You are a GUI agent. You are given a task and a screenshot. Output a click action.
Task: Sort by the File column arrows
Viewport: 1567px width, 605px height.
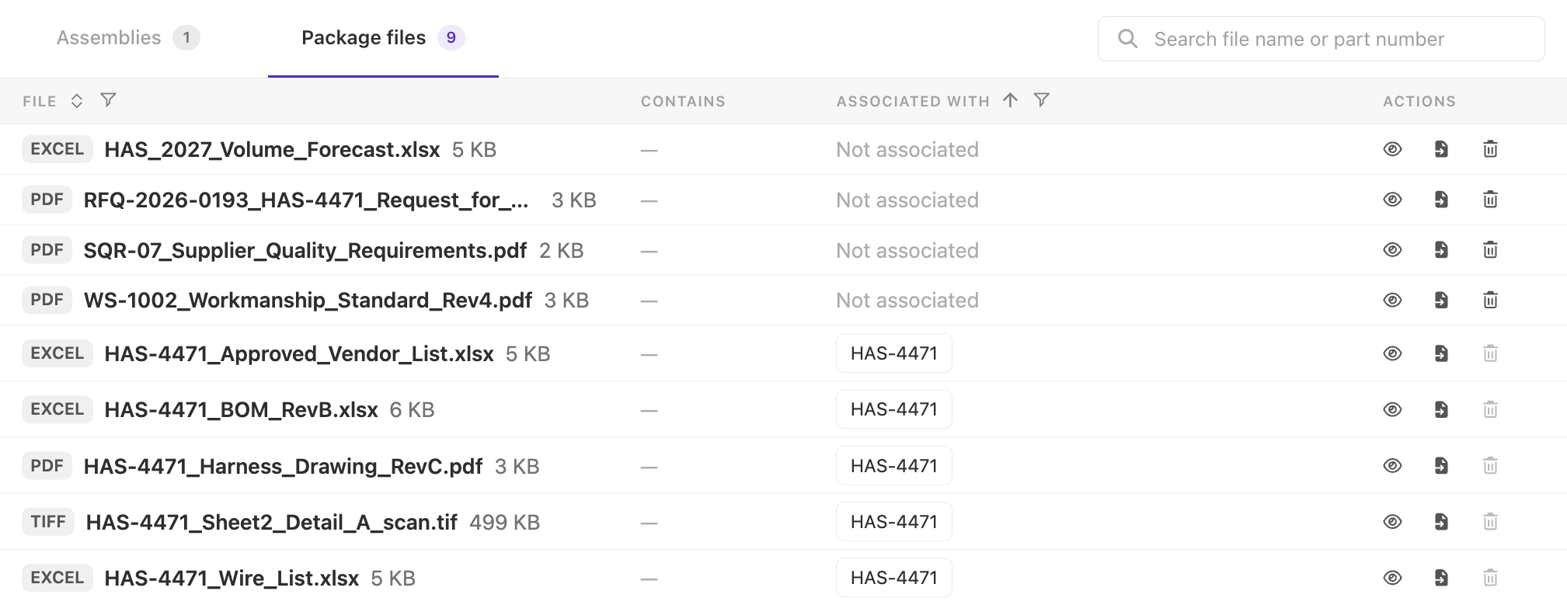pos(77,101)
